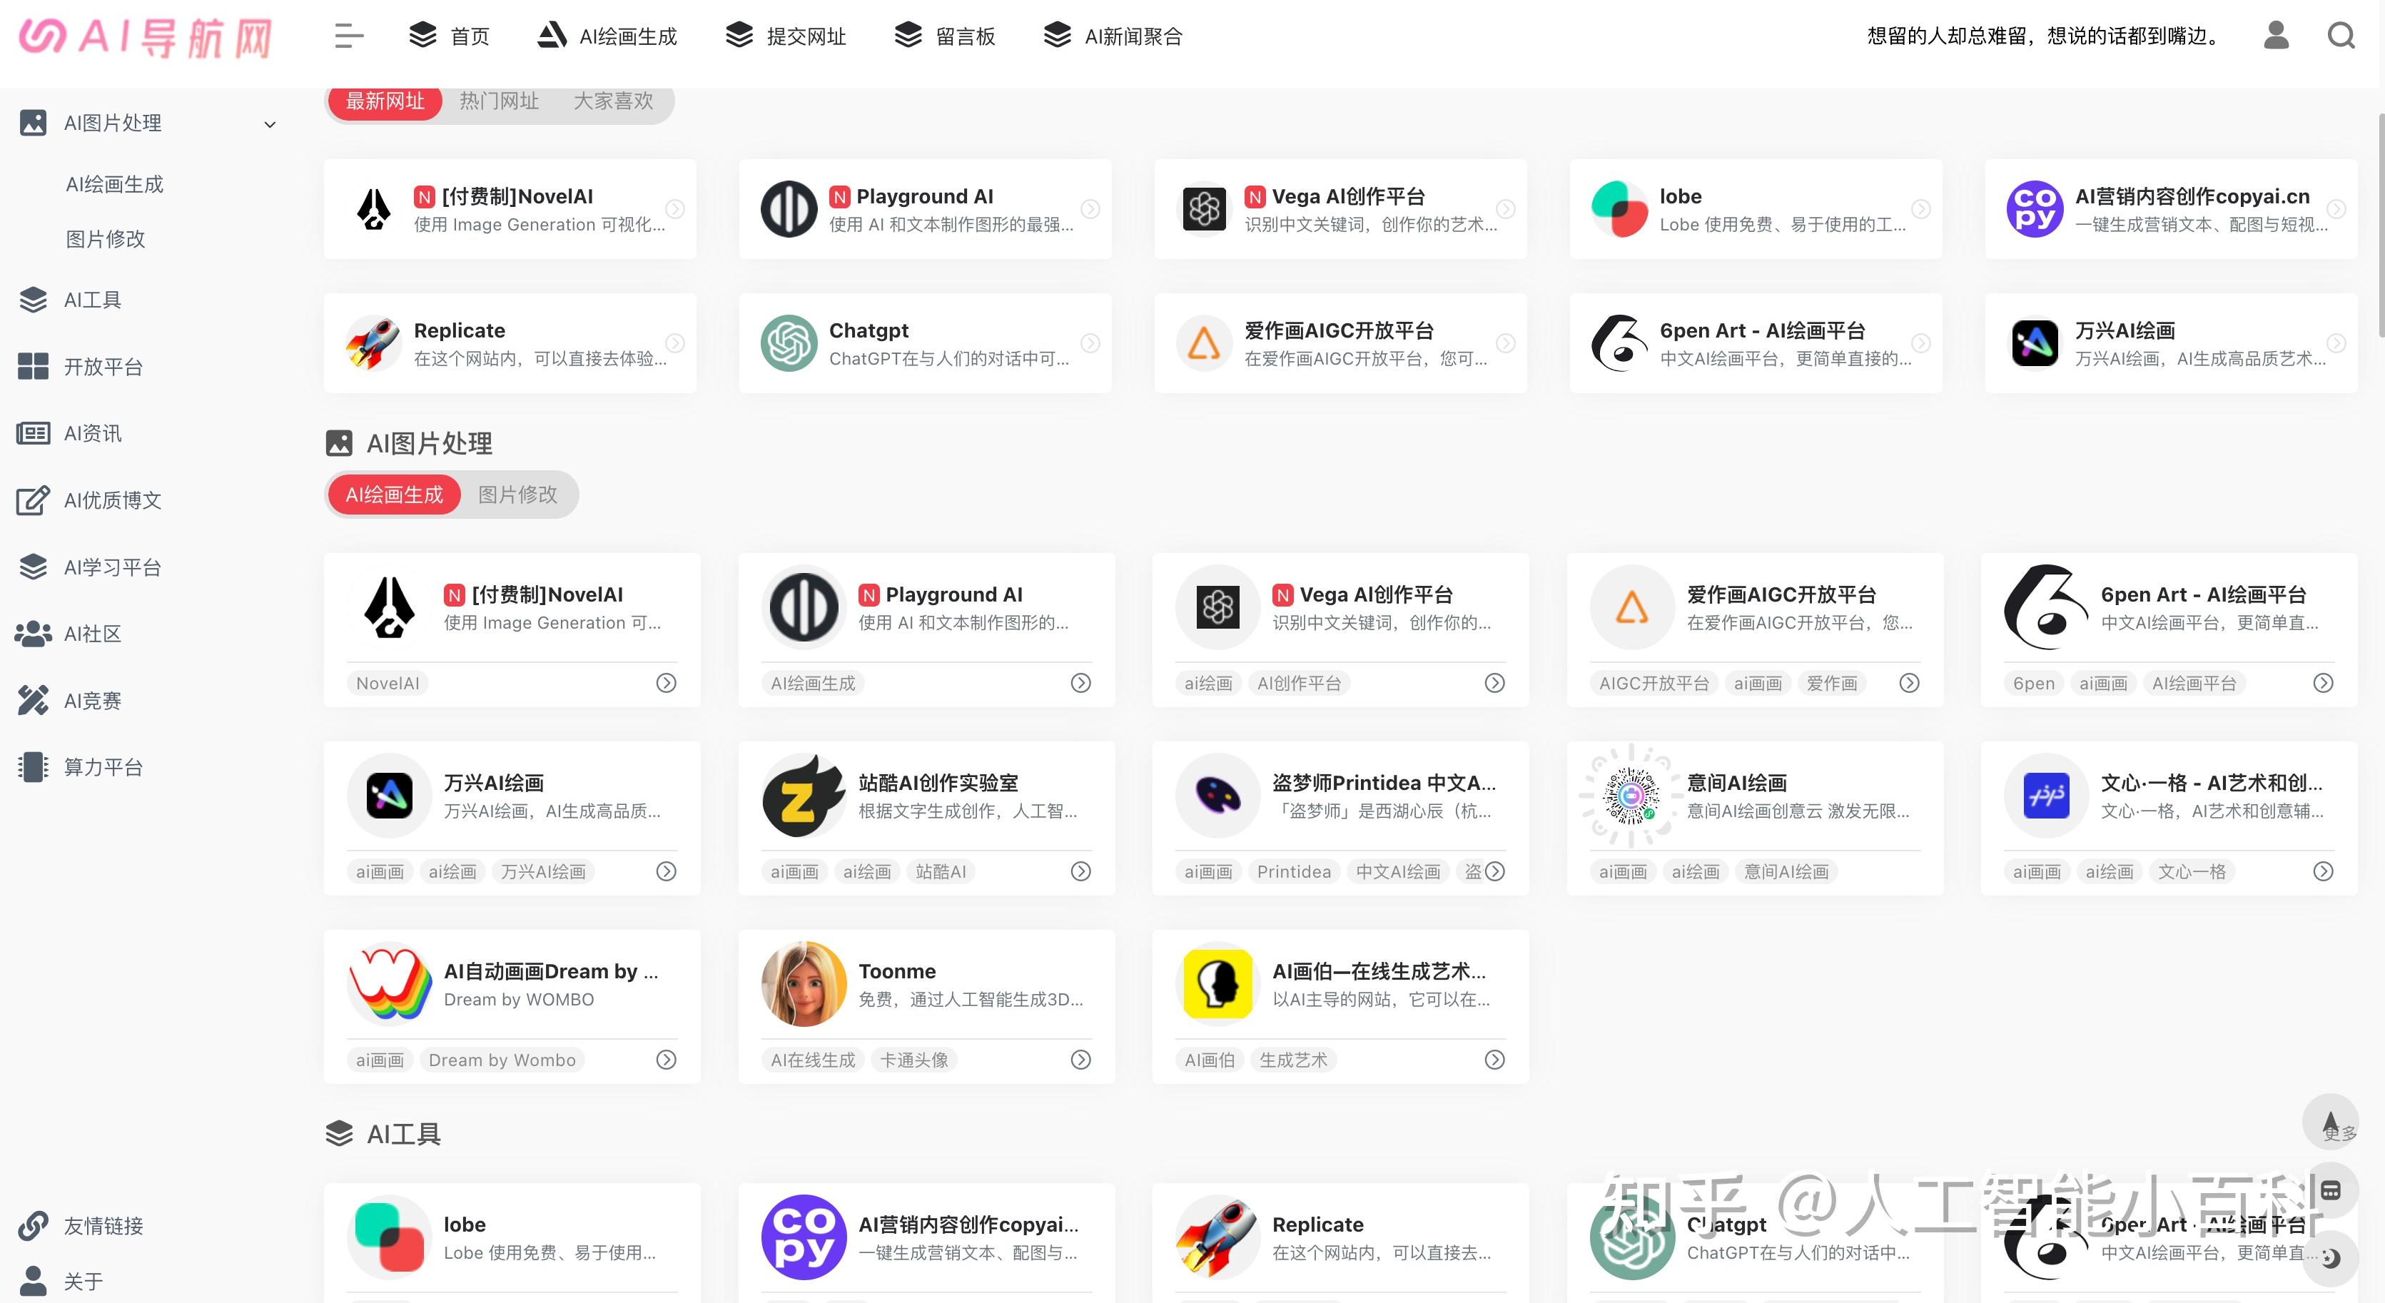This screenshot has height=1303, width=2385.
Task: Switch to the 大家喜欢 tab
Action: coord(613,101)
